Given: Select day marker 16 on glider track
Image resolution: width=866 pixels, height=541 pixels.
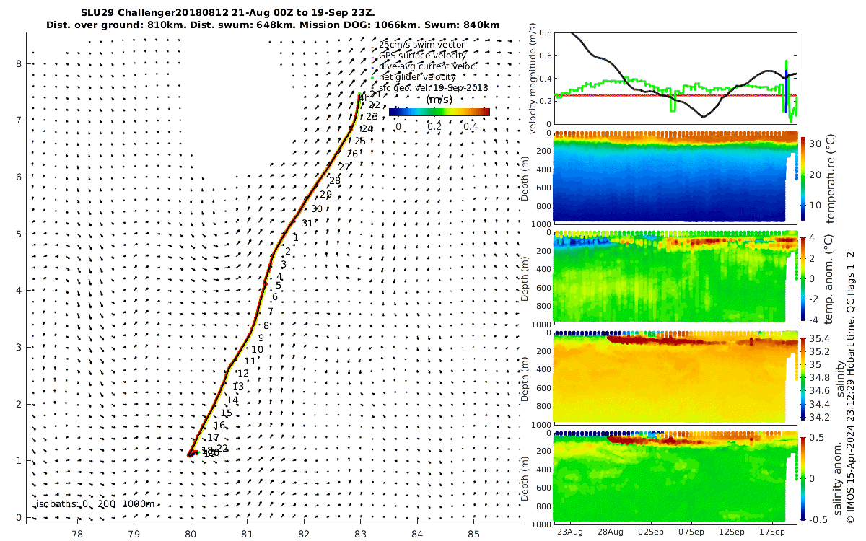Looking at the screenshot, I should click(x=220, y=426).
